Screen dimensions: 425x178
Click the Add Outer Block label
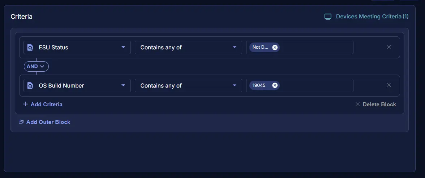(x=48, y=122)
